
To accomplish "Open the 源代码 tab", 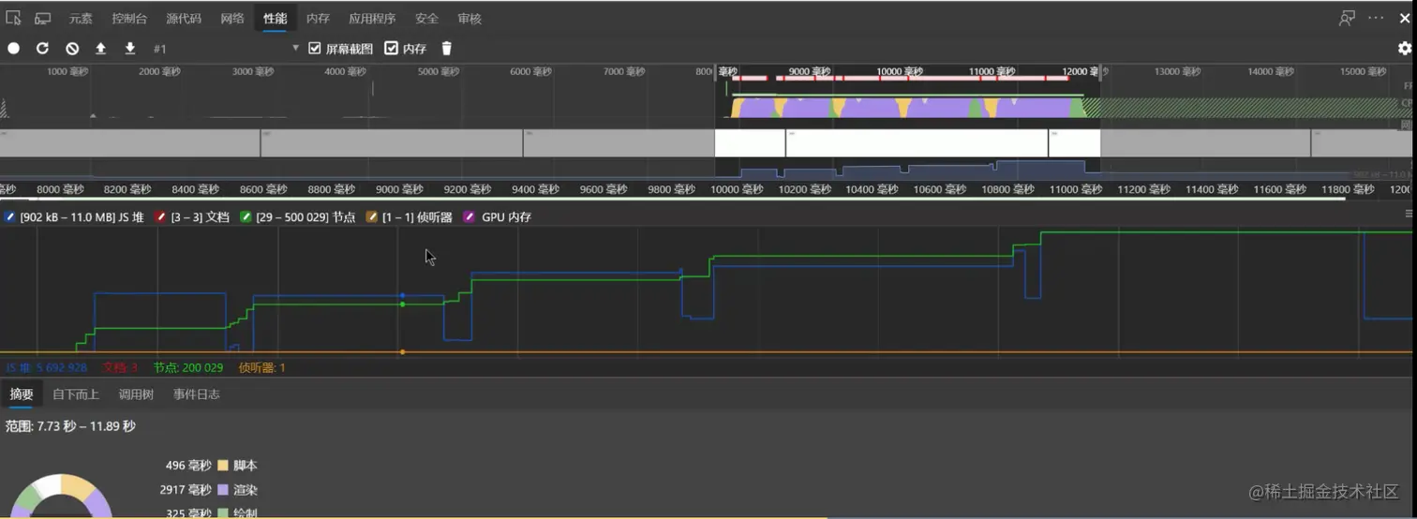I will [x=184, y=19].
